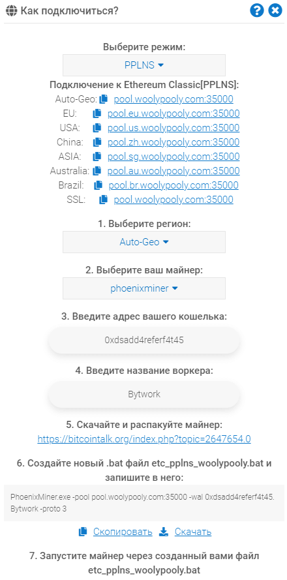Close the connection dialog with X icon
This screenshot has height=580, width=287.
(x=275, y=10)
